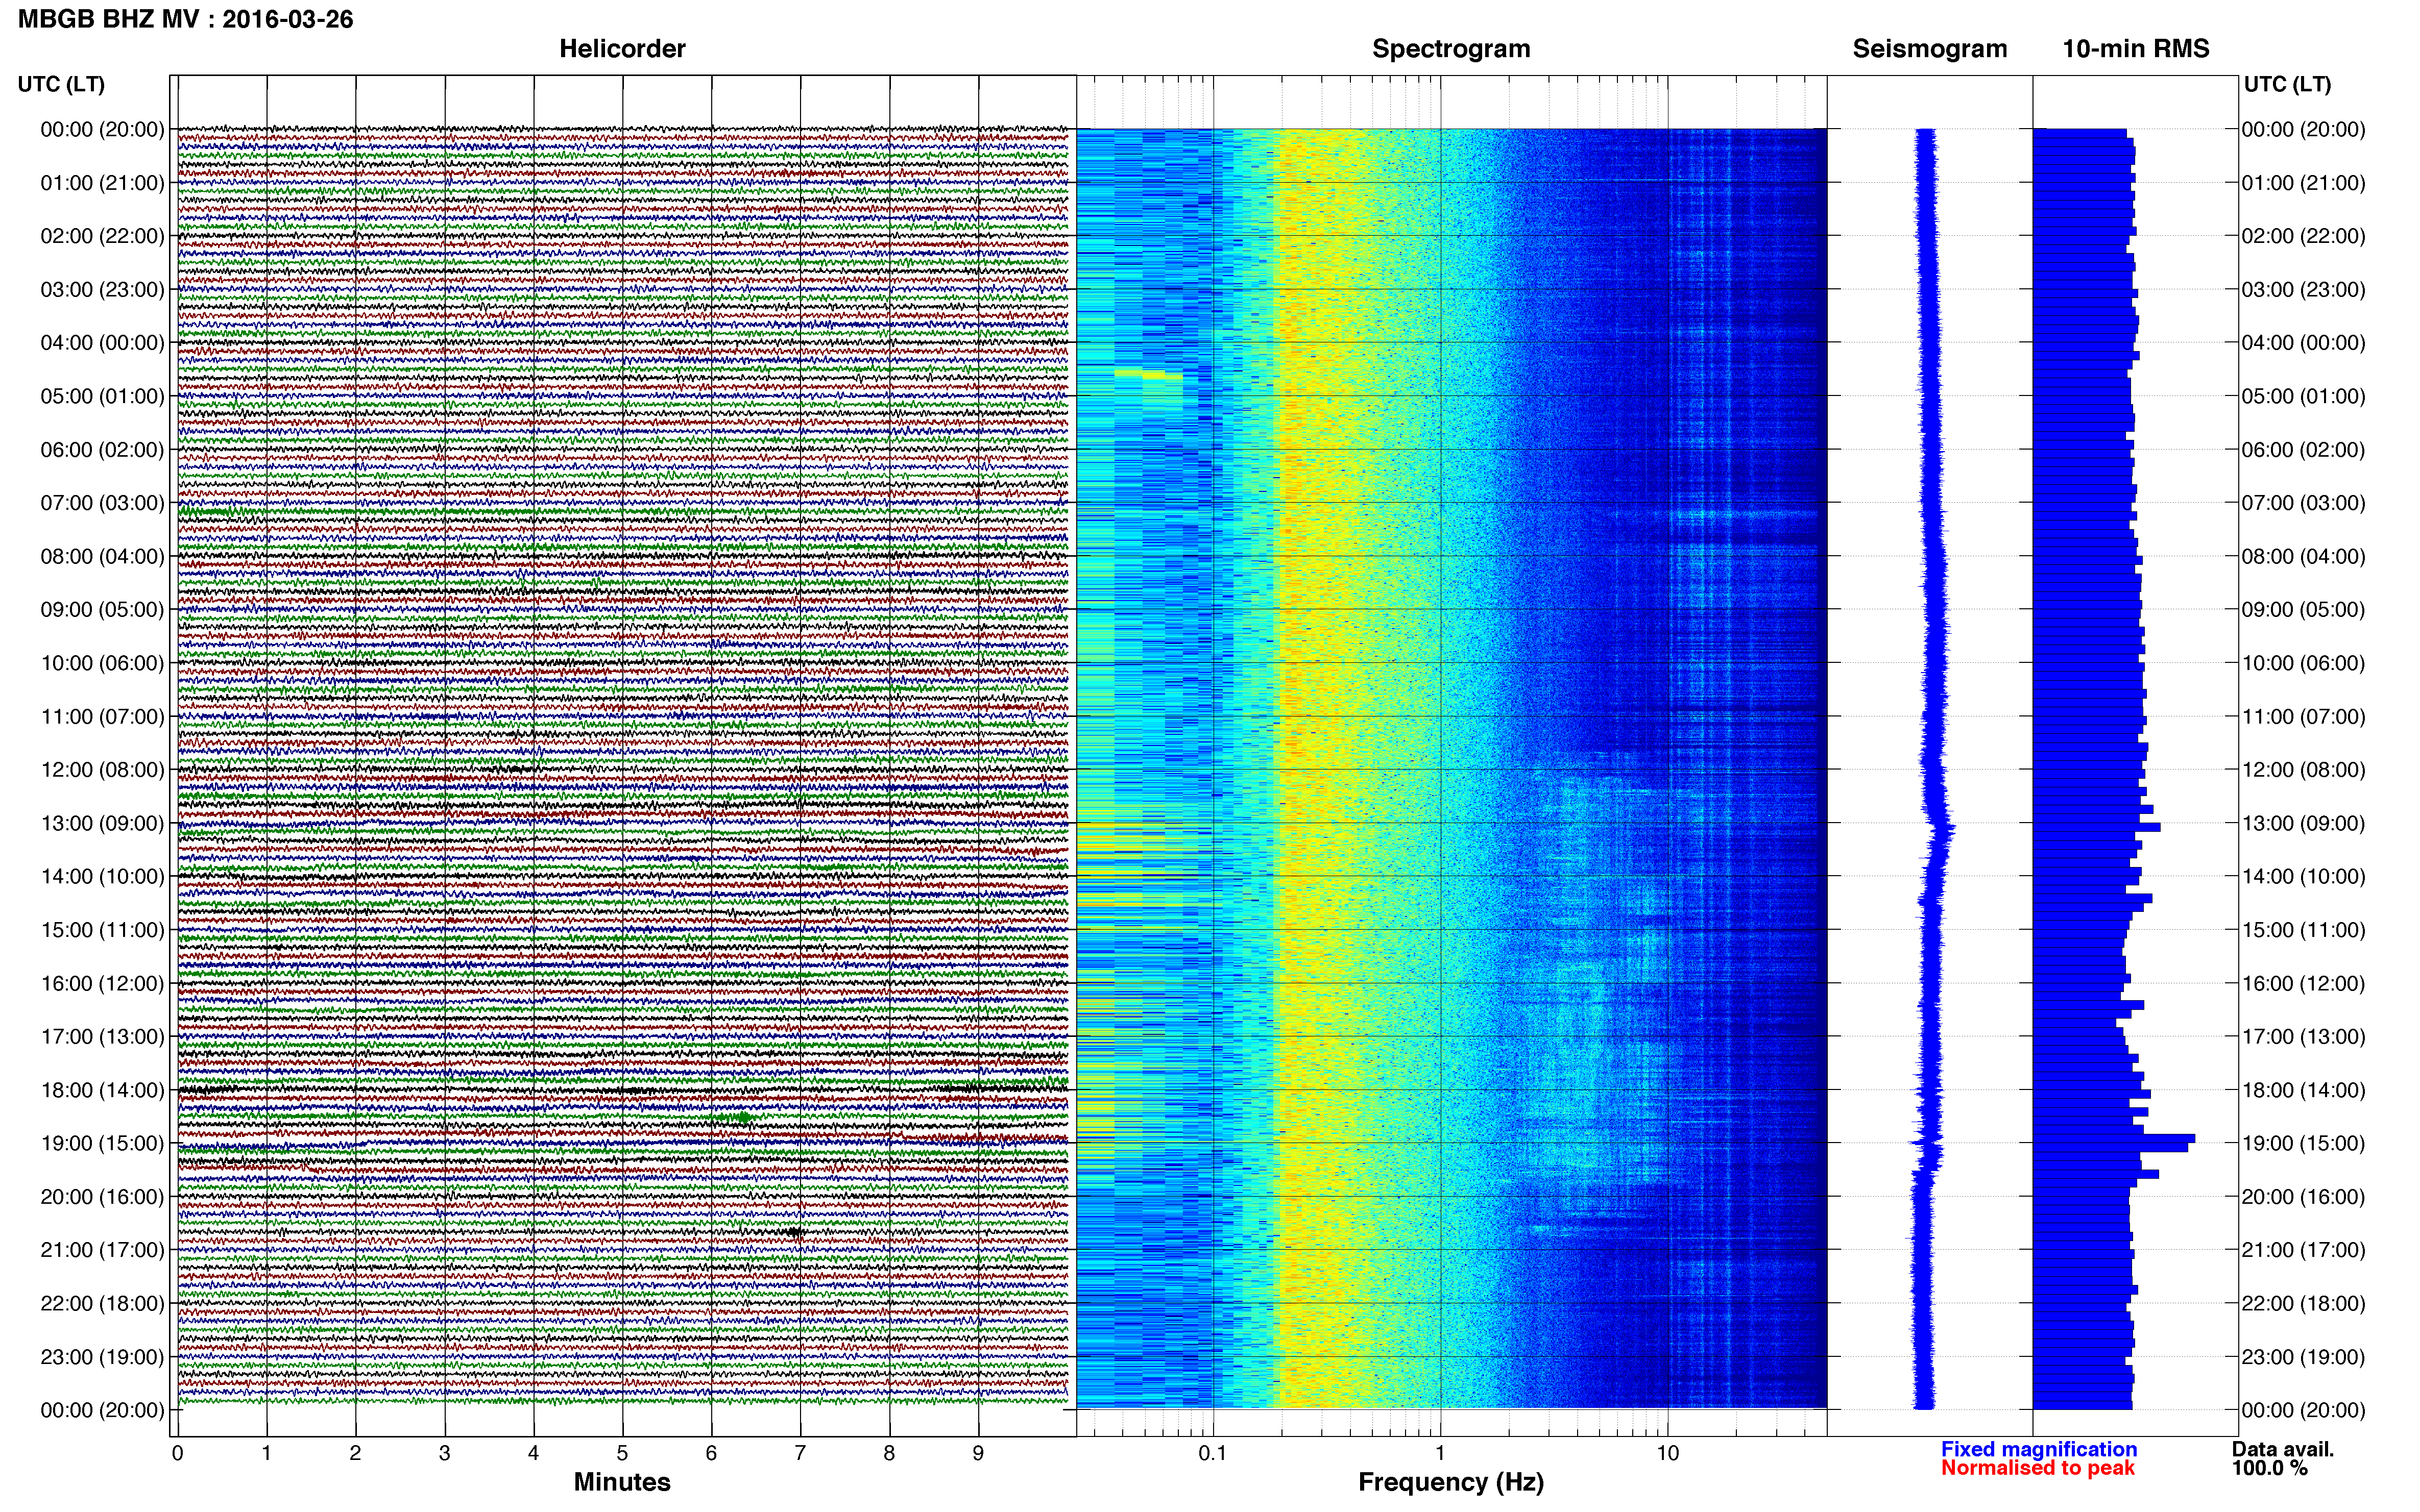
Task: Click the 'Fixed magnification' legend text
Action: click(x=2039, y=1449)
